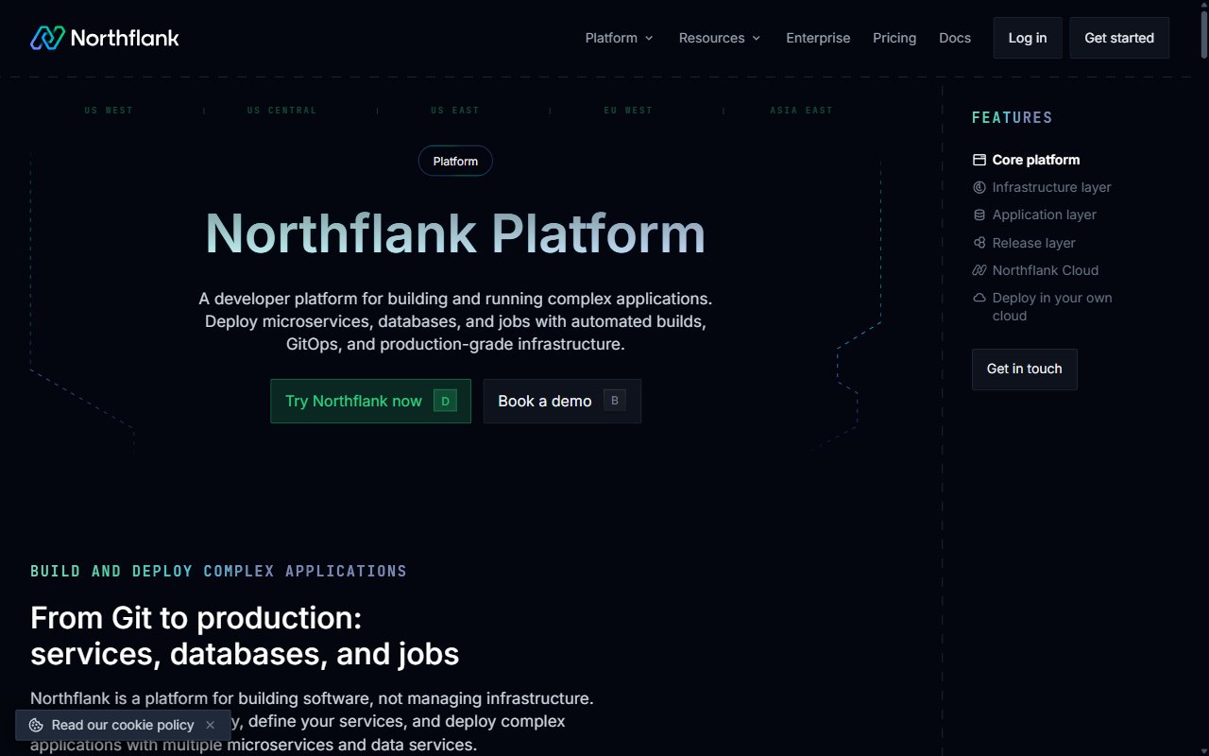
Task: Click the Log in button
Action: (1028, 38)
